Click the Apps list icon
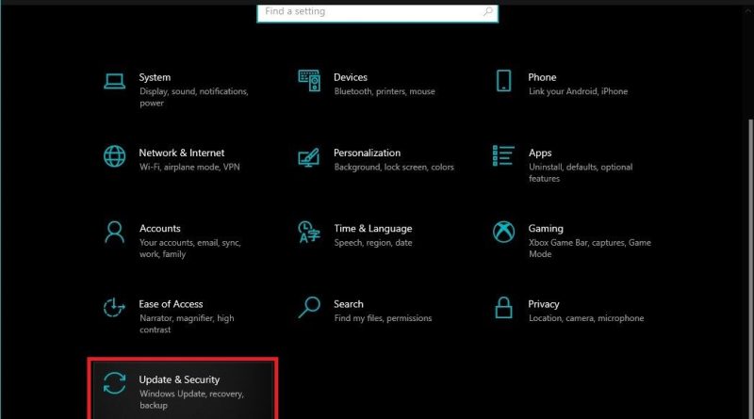Viewport: 754px width, 419px height. [503, 155]
